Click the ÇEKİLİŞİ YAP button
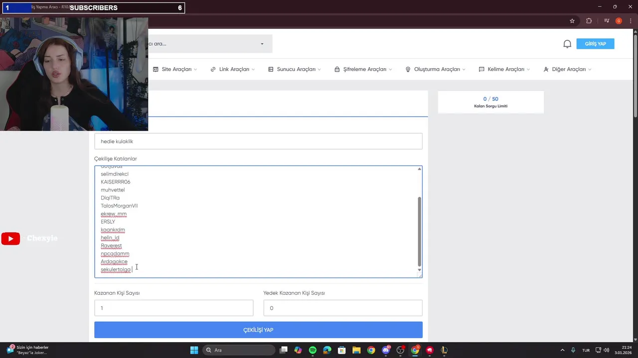The width and height of the screenshot is (638, 358). (258, 330)
